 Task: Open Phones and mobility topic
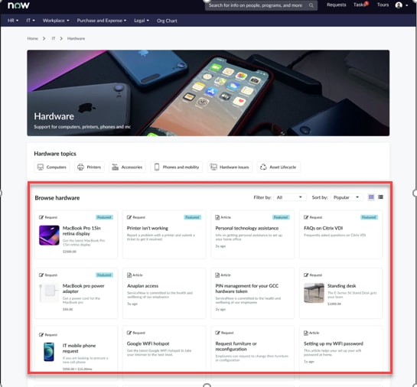click(x=177, y=167)
